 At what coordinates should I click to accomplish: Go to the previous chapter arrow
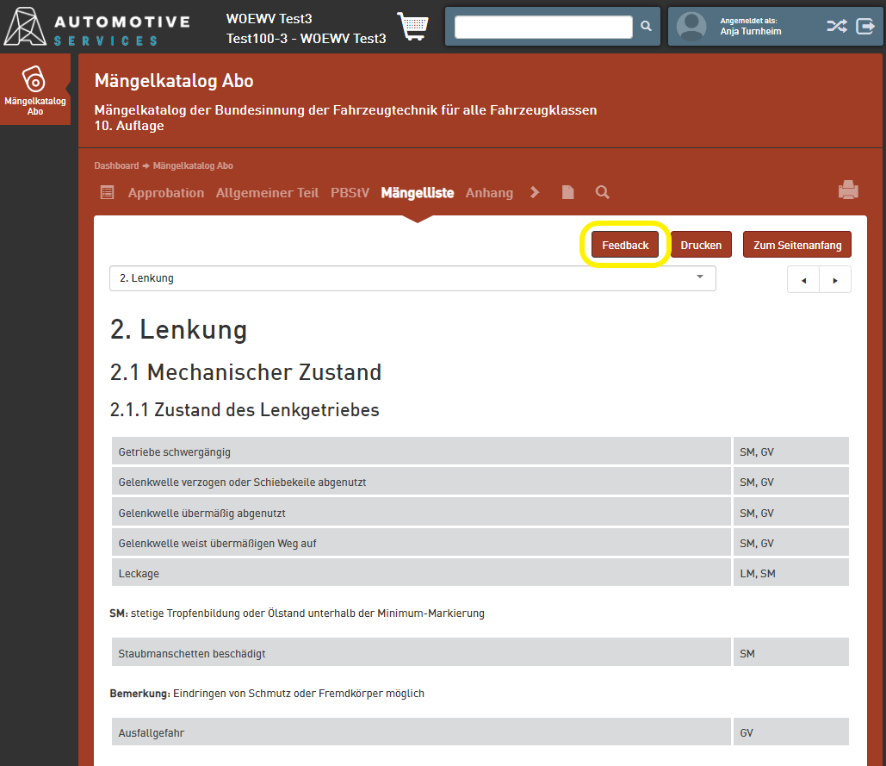(x=803, y=280)
